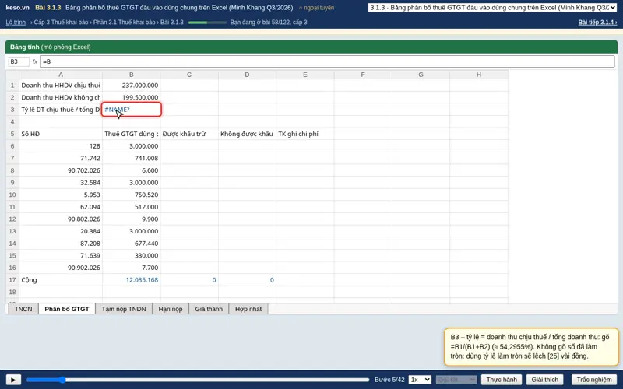The image size is (623, 389).
Task: Click the Trắc nghiệm button
Action: click(594, 380)
